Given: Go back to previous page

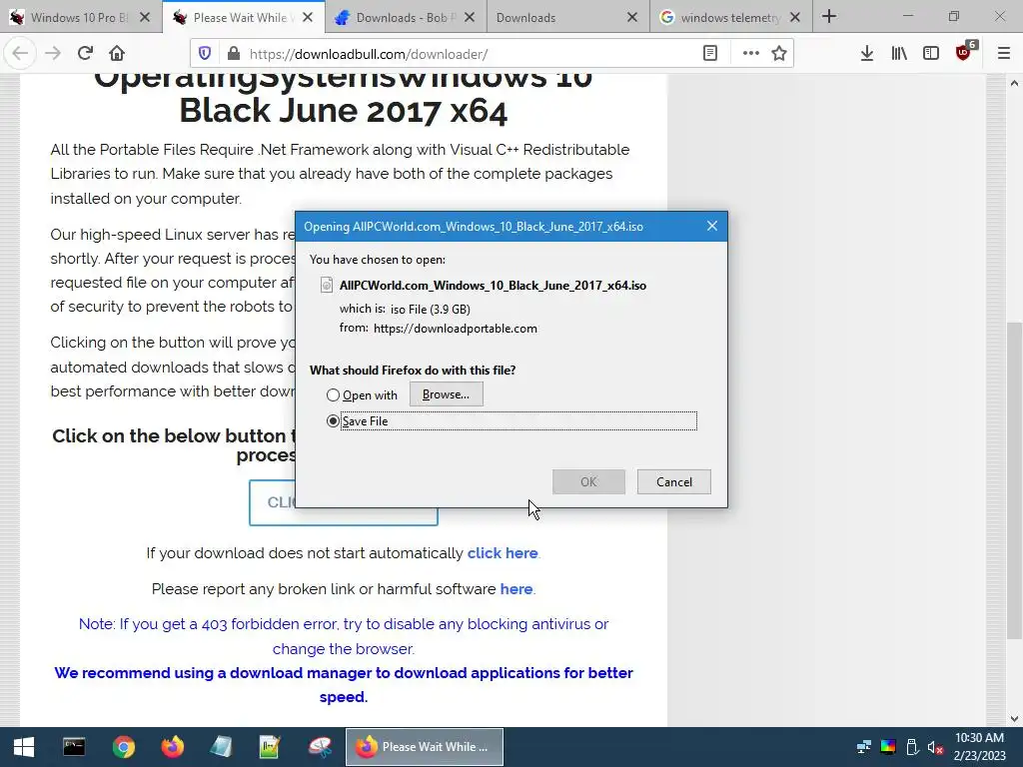Looking at the screenshot, I should [20, 54].
